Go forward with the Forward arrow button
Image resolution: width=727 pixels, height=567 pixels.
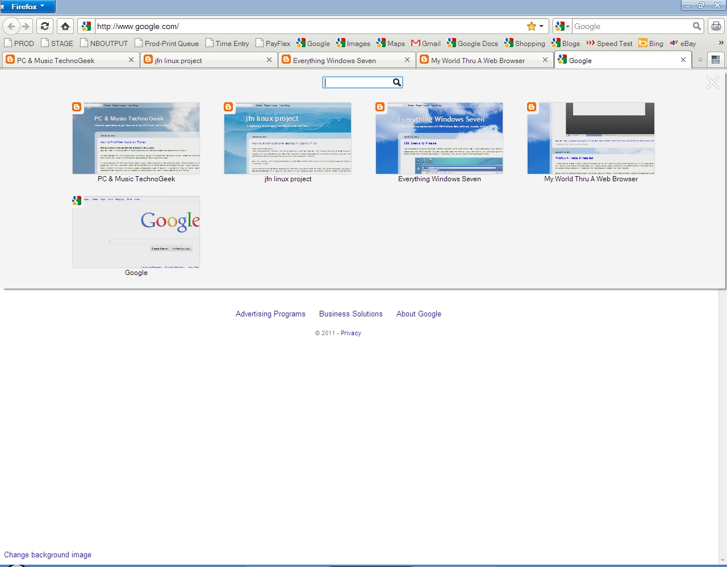[x=26, y=26]
